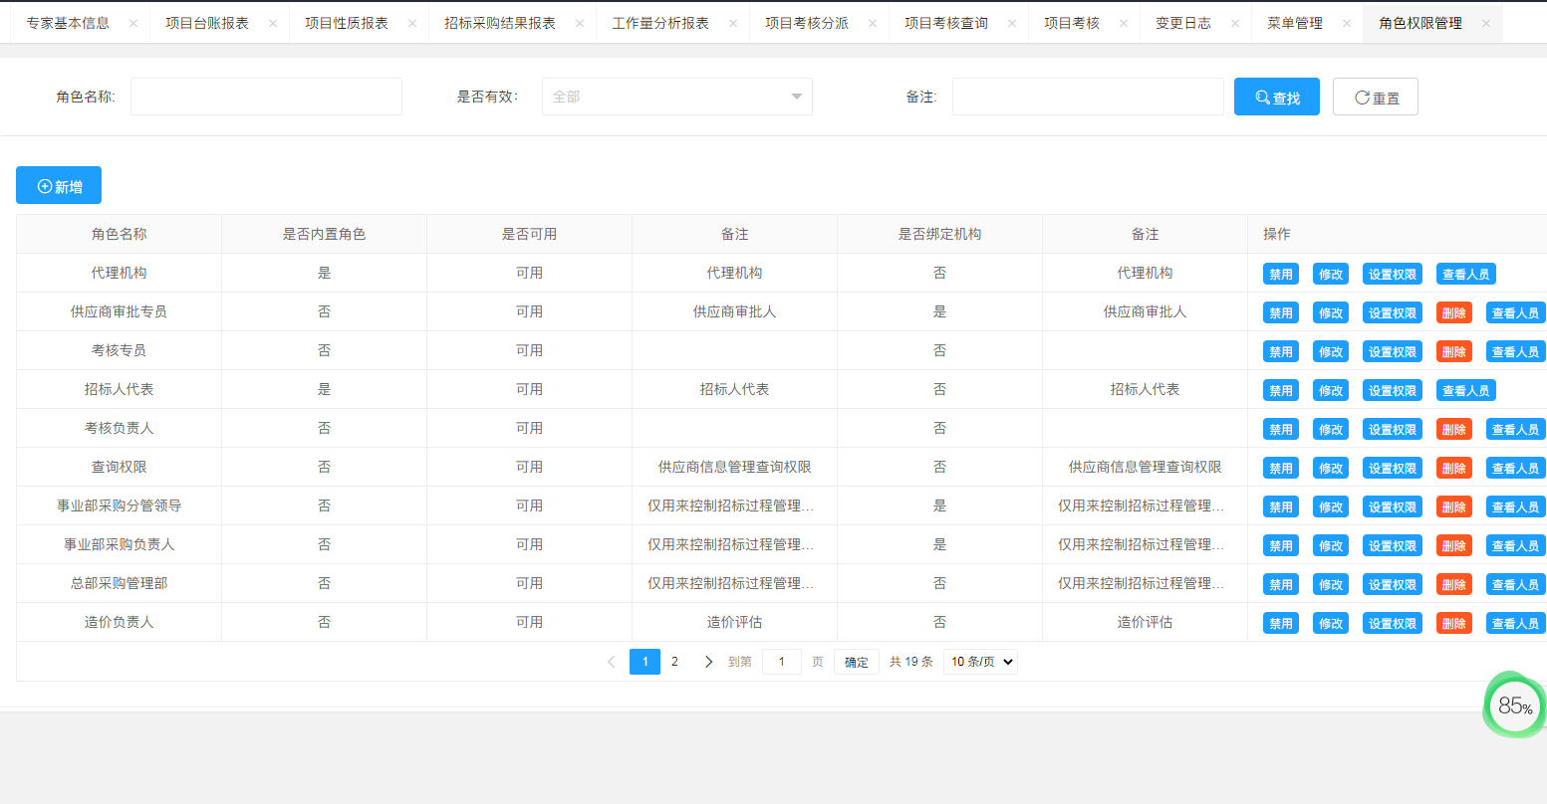Click the 85% circular progress indicator

tap(1513, 705)
